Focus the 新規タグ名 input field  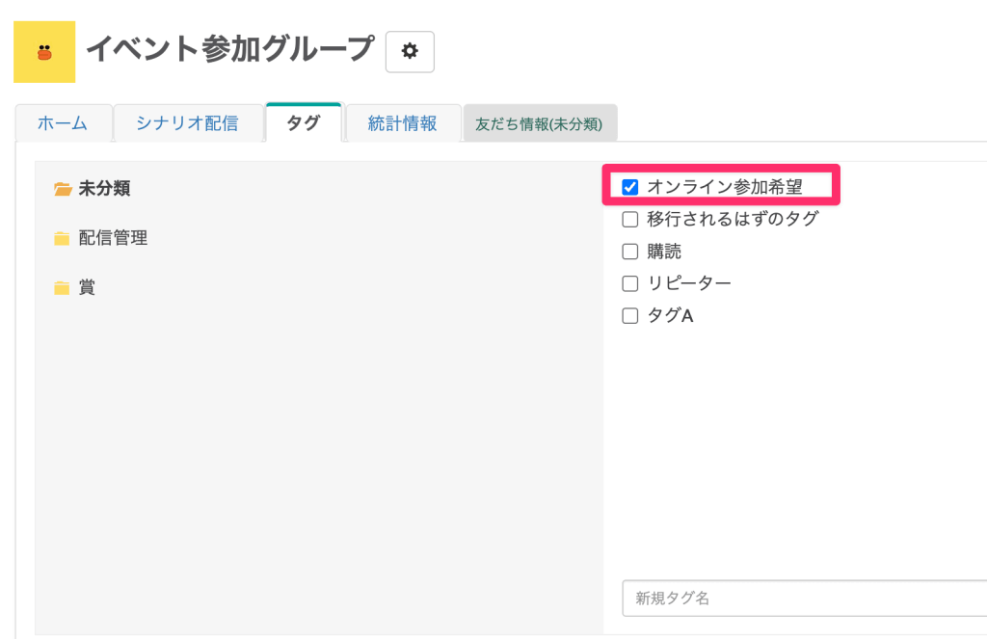tap(805, 599)
